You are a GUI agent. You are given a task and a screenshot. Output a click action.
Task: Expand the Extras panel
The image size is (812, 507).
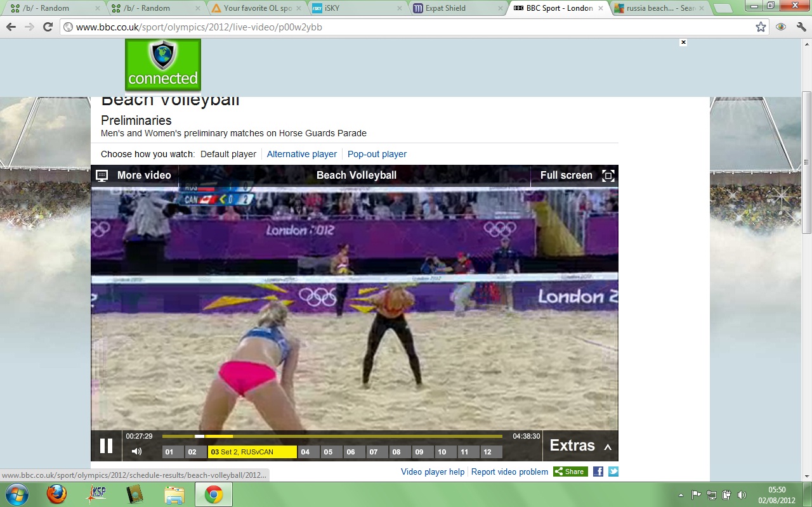click(580, 446)
